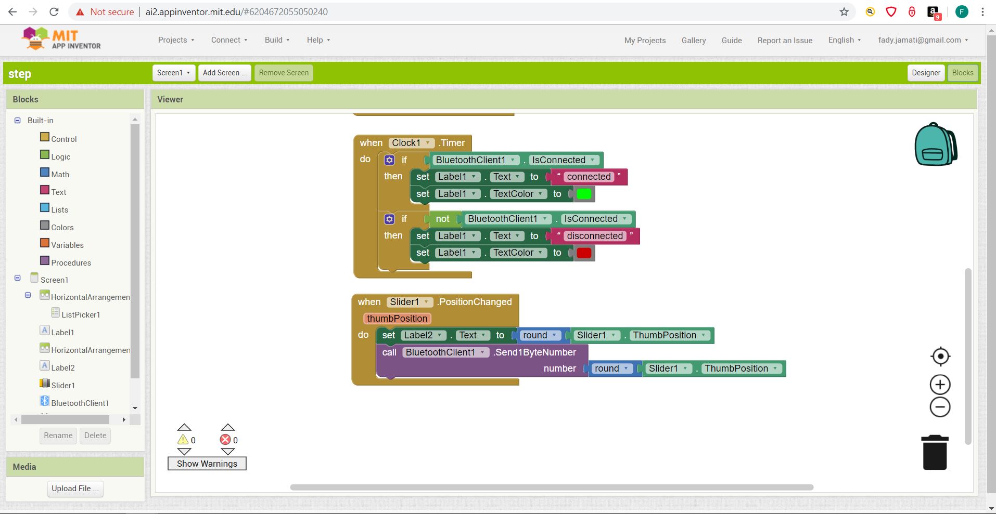Click the ListPicker1 component icon
The height and width of the screenshot is (514, 996).
[55, 313]
